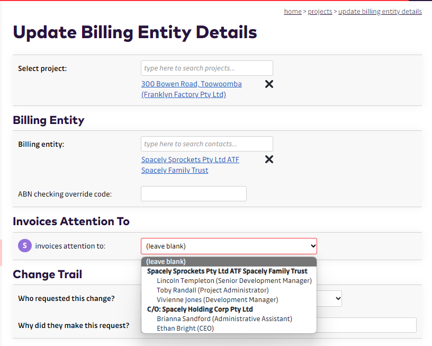Screen dimensions: 432x346
Task: Click the ABN checking override code field
Action: (x=193, y=193)
